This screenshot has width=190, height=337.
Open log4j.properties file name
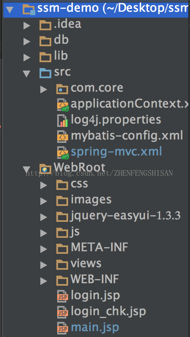(116, 120)
